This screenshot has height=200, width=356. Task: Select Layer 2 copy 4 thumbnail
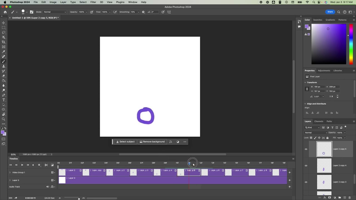point(324,166)
